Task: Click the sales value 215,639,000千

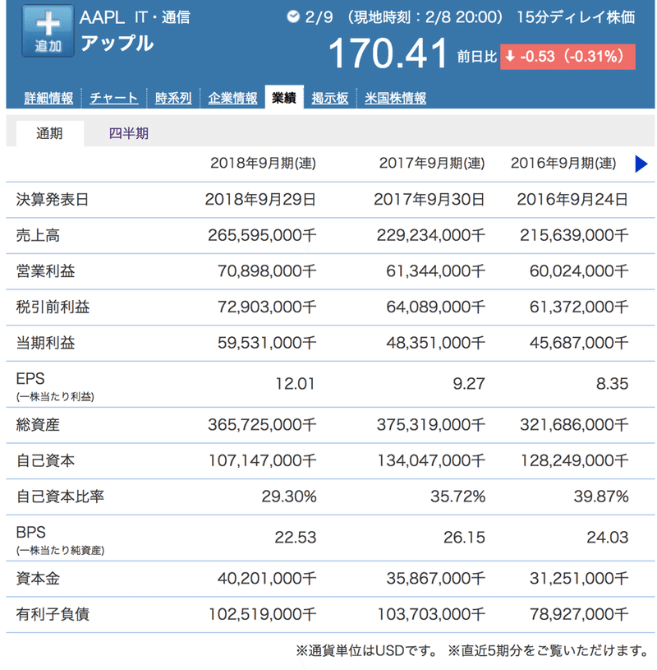Action: point(574,235)
